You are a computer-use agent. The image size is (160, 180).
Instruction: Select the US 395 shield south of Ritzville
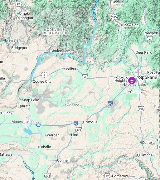point(79,130)
